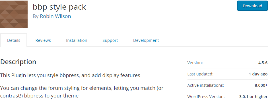Click the Description heading
Image resolution: width=274 pixels, height=102 pixels.
click(18, 62)
